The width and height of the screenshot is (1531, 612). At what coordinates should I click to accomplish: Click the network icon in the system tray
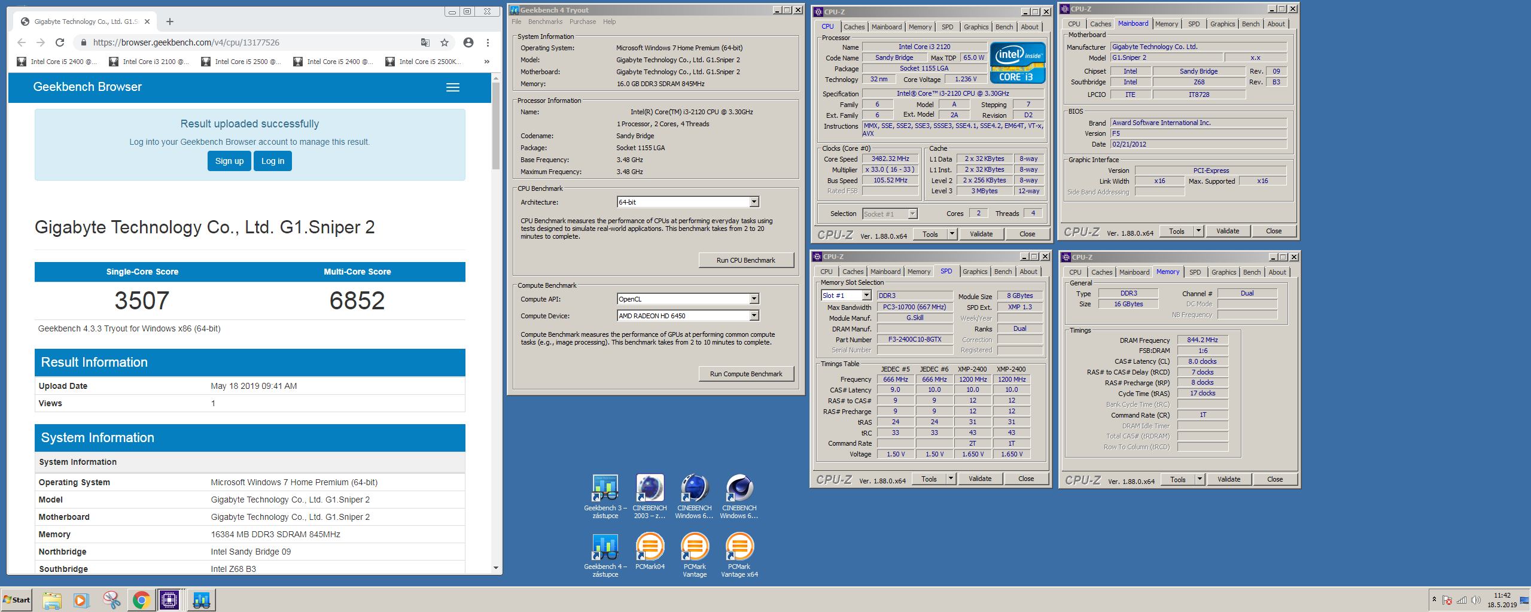click(1462, 600)
